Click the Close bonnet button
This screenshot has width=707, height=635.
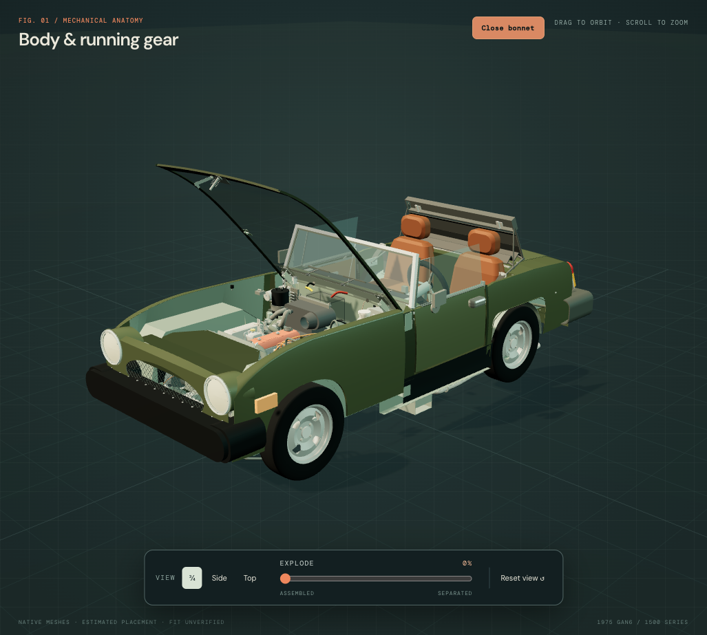508,28
